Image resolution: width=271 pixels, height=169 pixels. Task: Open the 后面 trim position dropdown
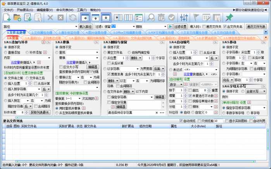click(x=159, y=68)
